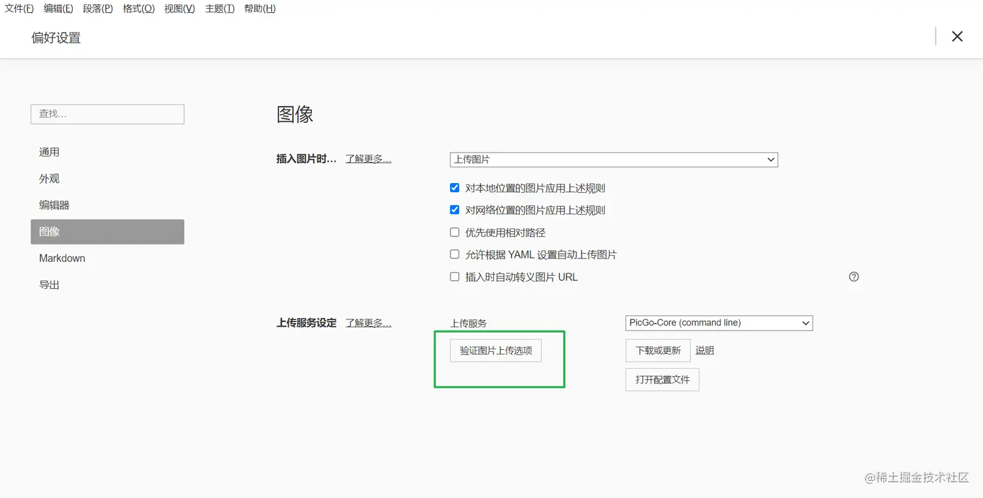Open 了解更多 link beside 插入图片时
Image resolution: width=983 pixels, height=498 pixels.
(368, 159)
